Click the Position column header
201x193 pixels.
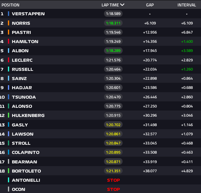11,5
